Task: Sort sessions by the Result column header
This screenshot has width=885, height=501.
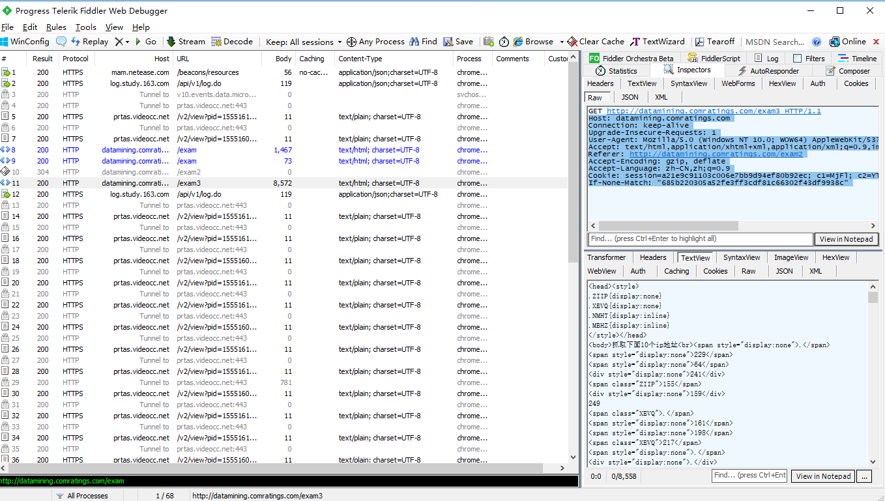Action: 42,59
